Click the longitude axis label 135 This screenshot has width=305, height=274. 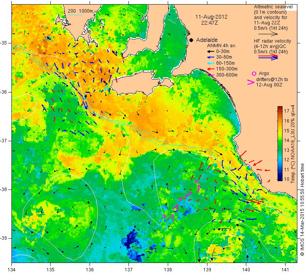pyautogui.click(x=51, y=270)
